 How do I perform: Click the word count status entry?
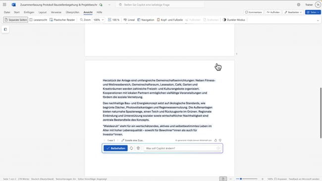click(24, 179)
